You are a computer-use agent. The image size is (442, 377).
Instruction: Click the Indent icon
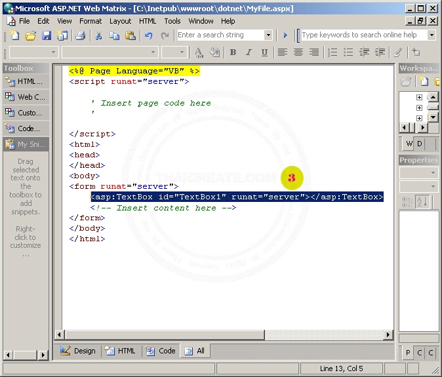pos(380,52)
